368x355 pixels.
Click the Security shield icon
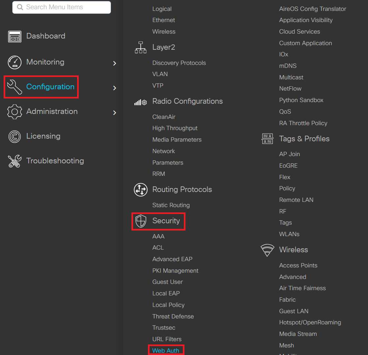(x=141, y=221)
